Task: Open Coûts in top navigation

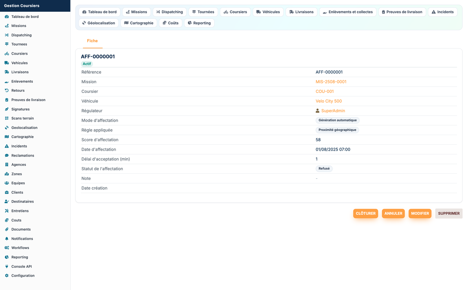Action: (x=170, y=23)
